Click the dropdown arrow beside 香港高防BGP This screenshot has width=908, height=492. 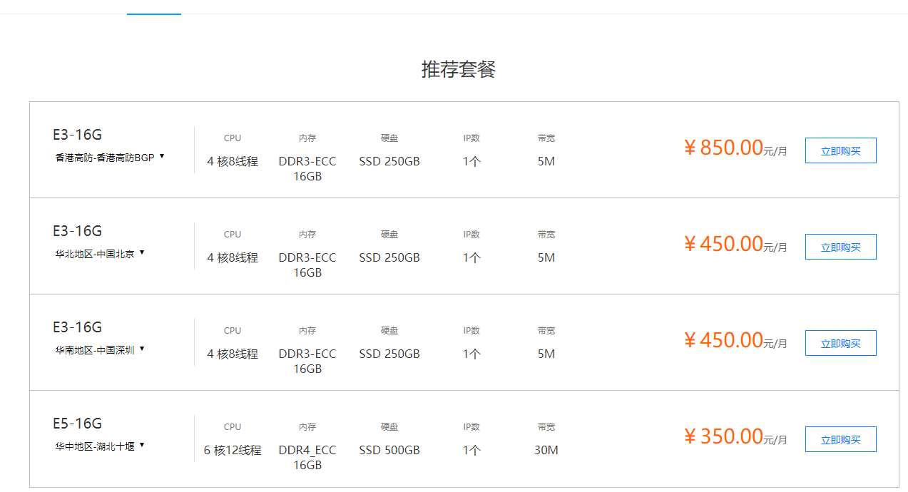(x=162, y=156)
